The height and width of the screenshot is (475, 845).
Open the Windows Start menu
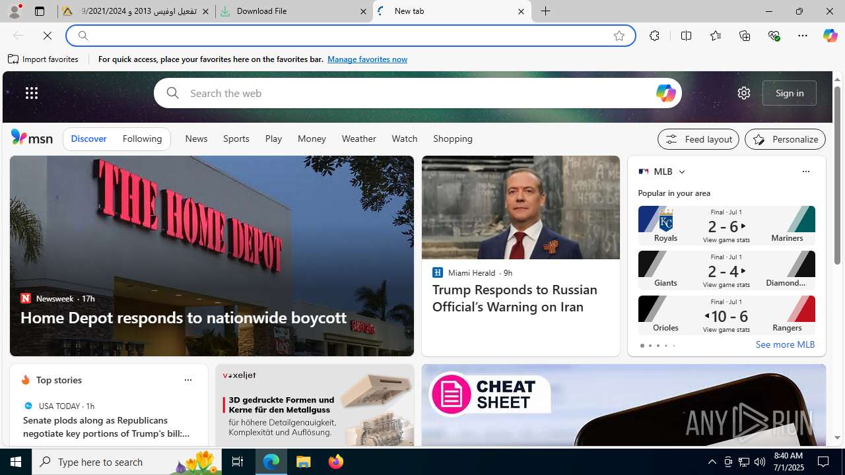click(16, 462)
